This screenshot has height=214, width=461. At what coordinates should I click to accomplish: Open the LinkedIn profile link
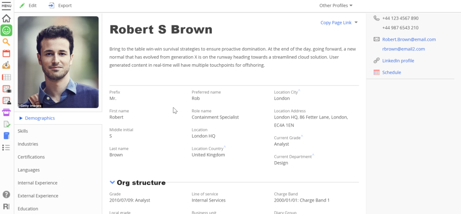coord(398,61)
